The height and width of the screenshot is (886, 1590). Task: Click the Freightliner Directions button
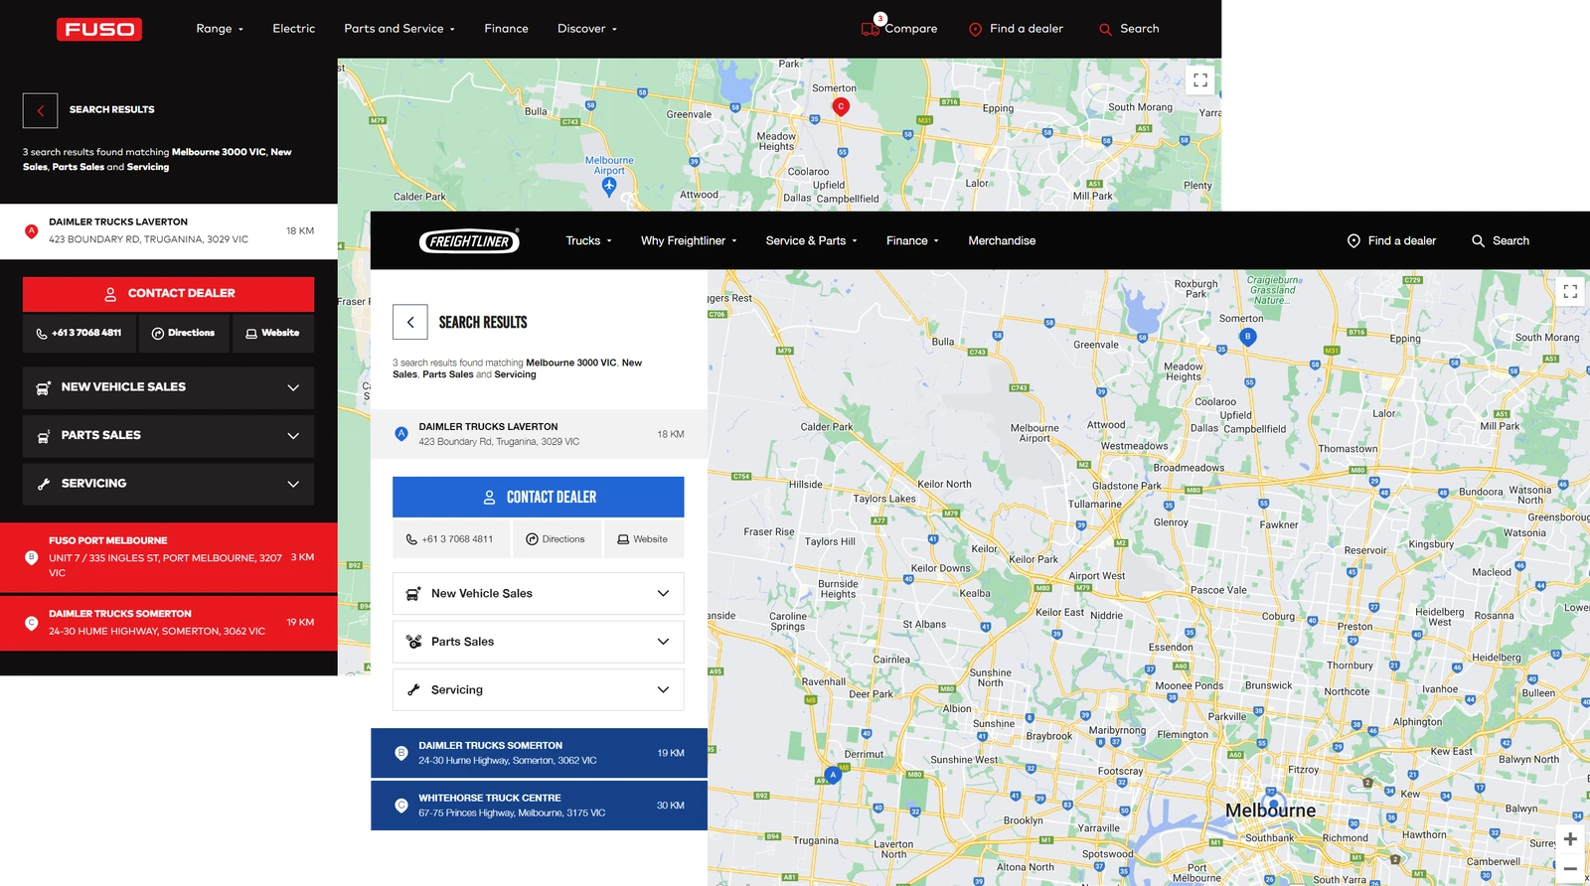pos(556,539)
